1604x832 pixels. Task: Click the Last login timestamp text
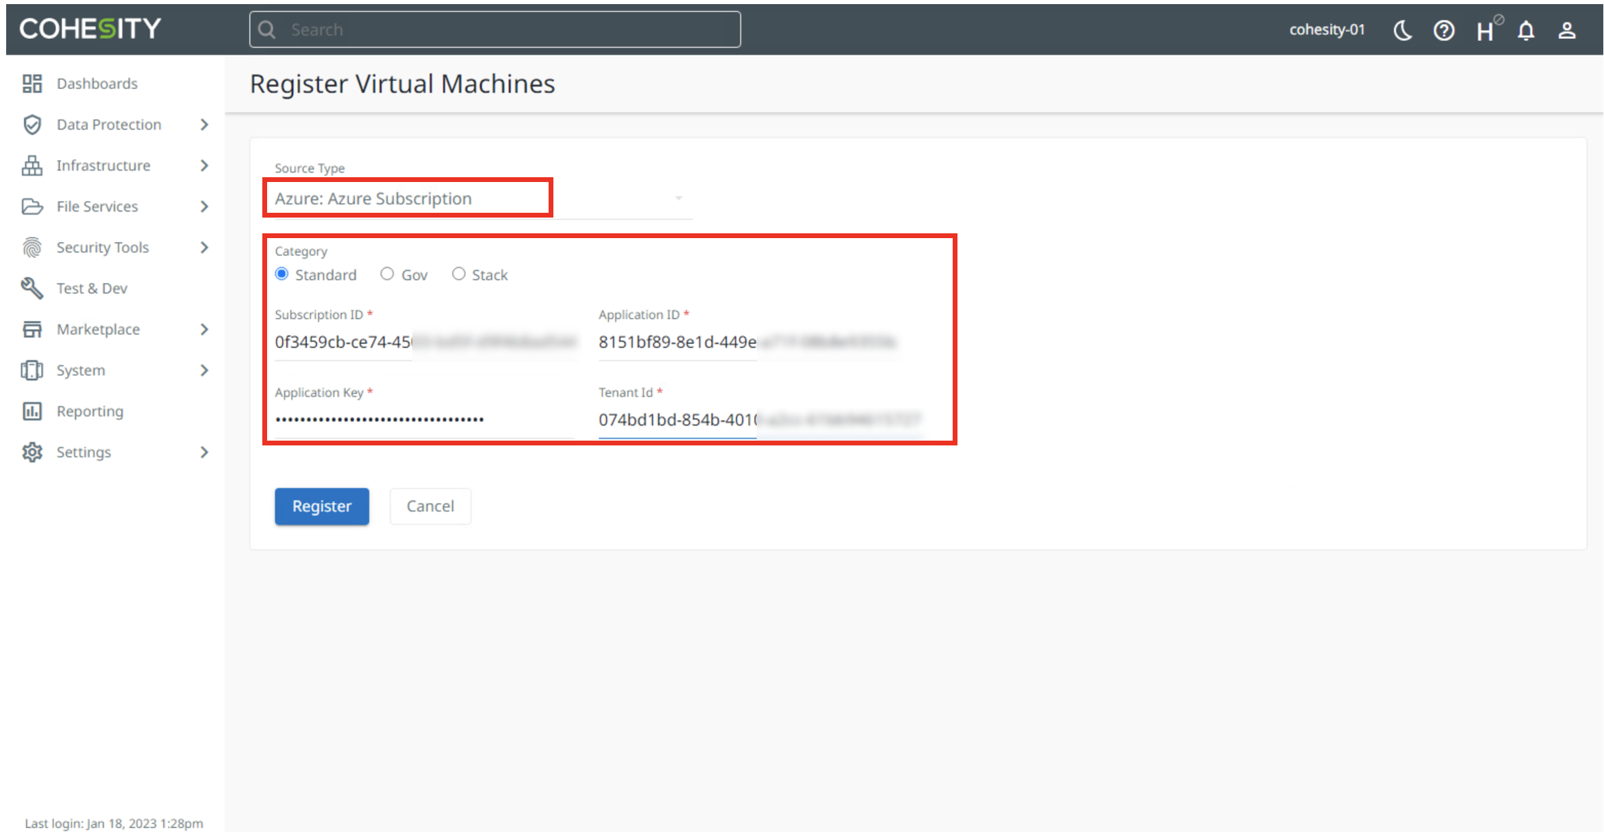tap(114, 823)
